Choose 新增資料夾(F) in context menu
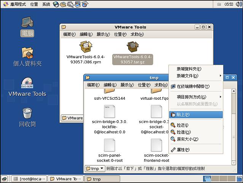243x183 pixels. click(196, 69)
